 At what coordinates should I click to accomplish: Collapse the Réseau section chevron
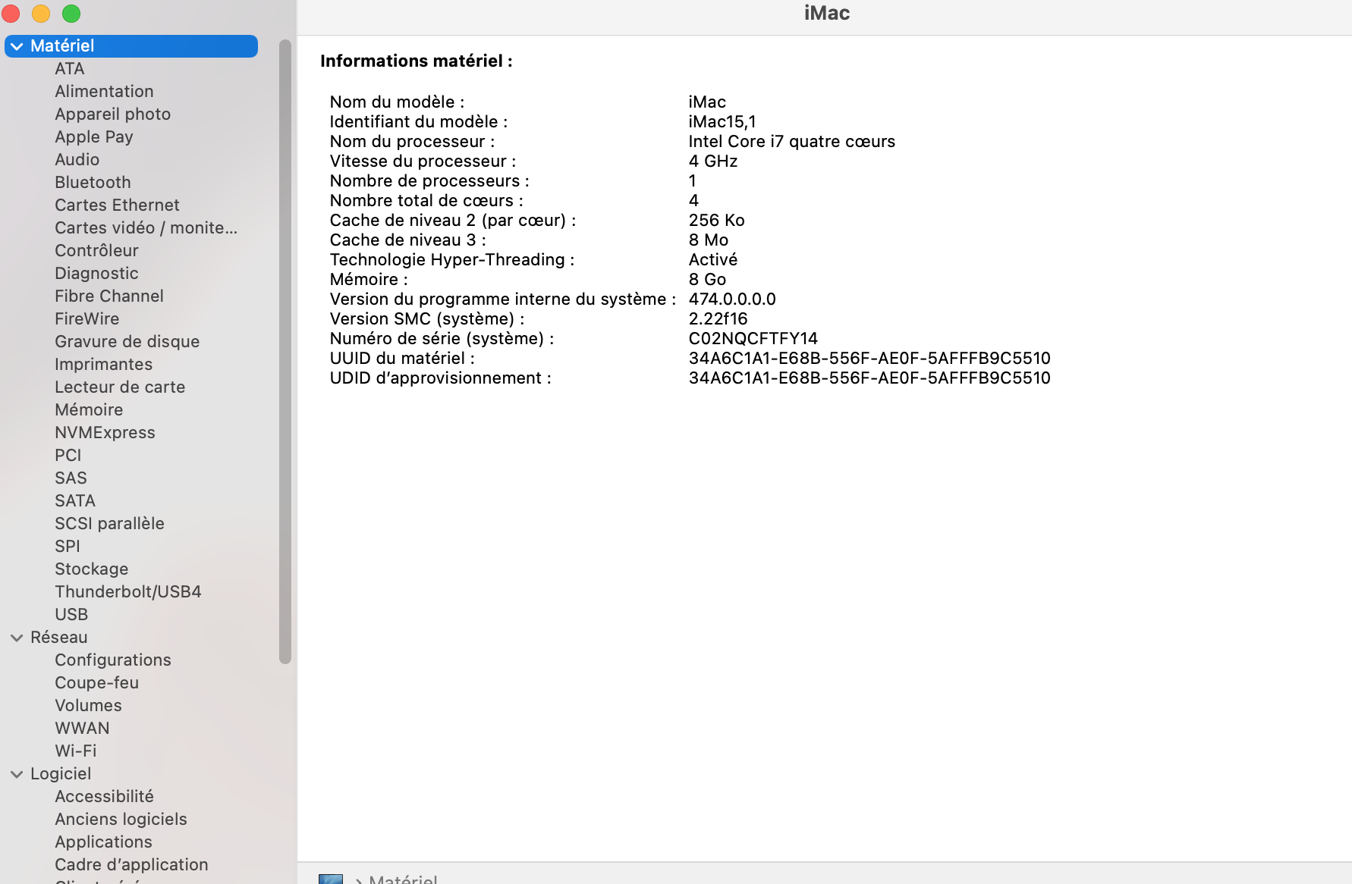[17, 638]
